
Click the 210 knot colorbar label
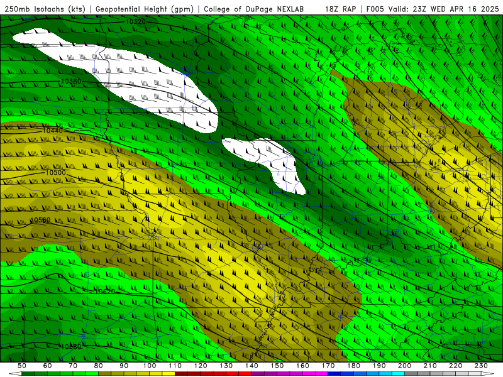click(x=430, y=366)
